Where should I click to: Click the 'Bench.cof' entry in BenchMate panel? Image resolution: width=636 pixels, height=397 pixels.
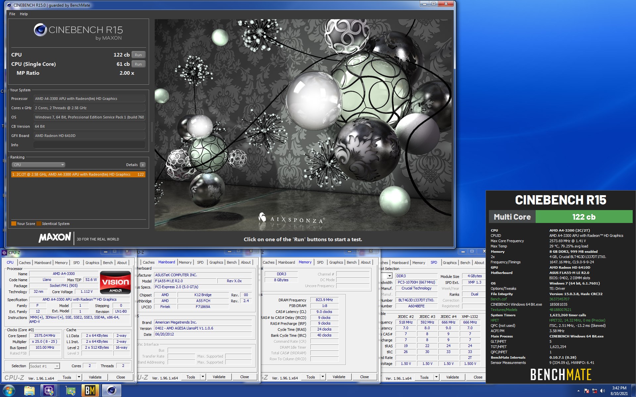click(499, 299)
